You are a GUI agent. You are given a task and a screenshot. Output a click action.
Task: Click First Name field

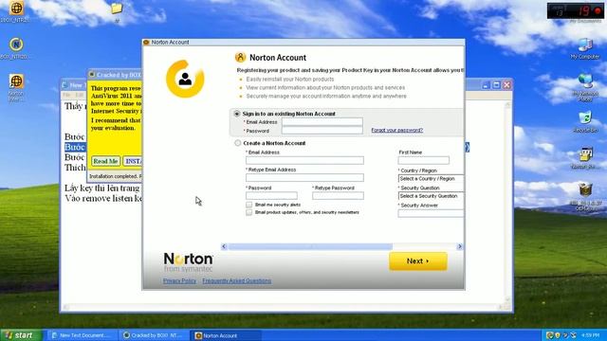424,160
